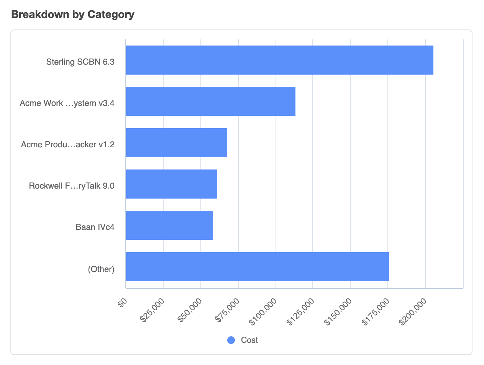Image resolution: width=484 pixels, height=365 pixels.
Task: Click the Sterling SCBN 6.3 axis label
Action: pos(80,62)
